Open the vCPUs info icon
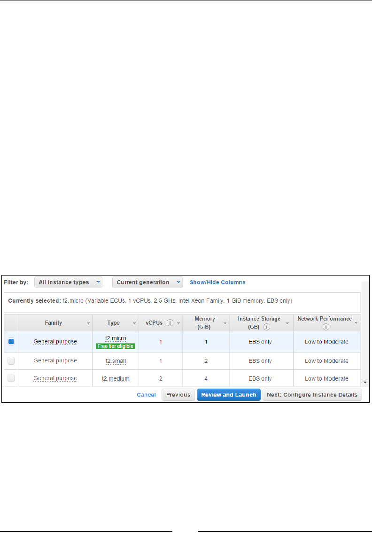Screen dimensions: 372x536 tap(170, 323)
